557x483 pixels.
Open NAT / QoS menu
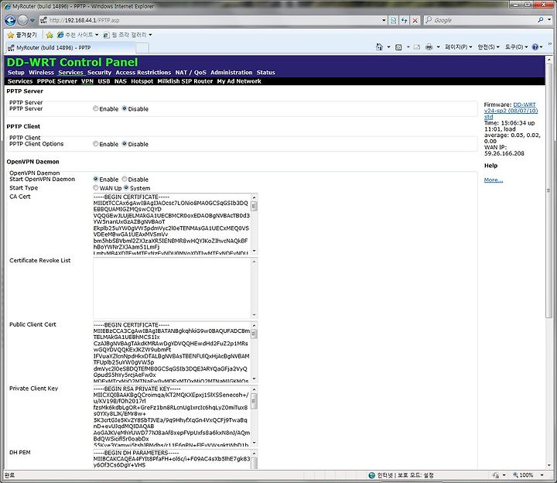click(x=191, y=73)
